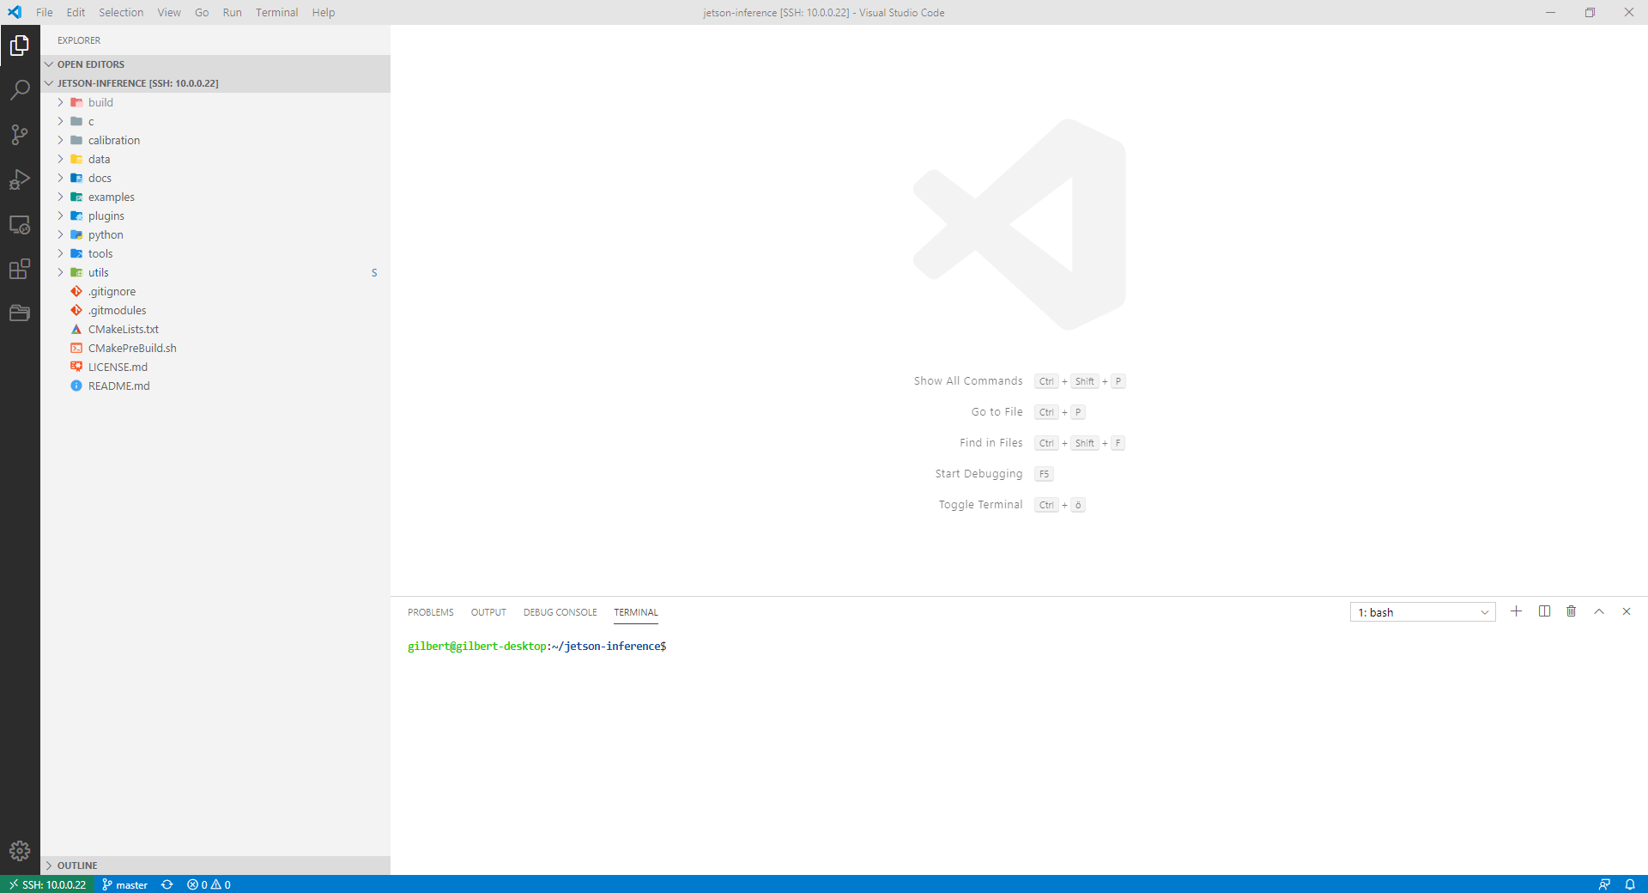
Task: Expand the utils folder
Action: coord(215,272)
